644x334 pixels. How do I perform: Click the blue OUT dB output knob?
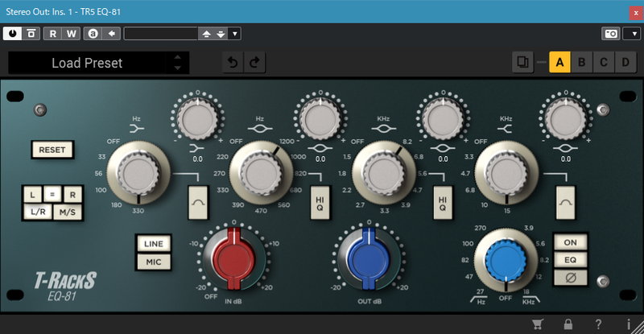369,259
